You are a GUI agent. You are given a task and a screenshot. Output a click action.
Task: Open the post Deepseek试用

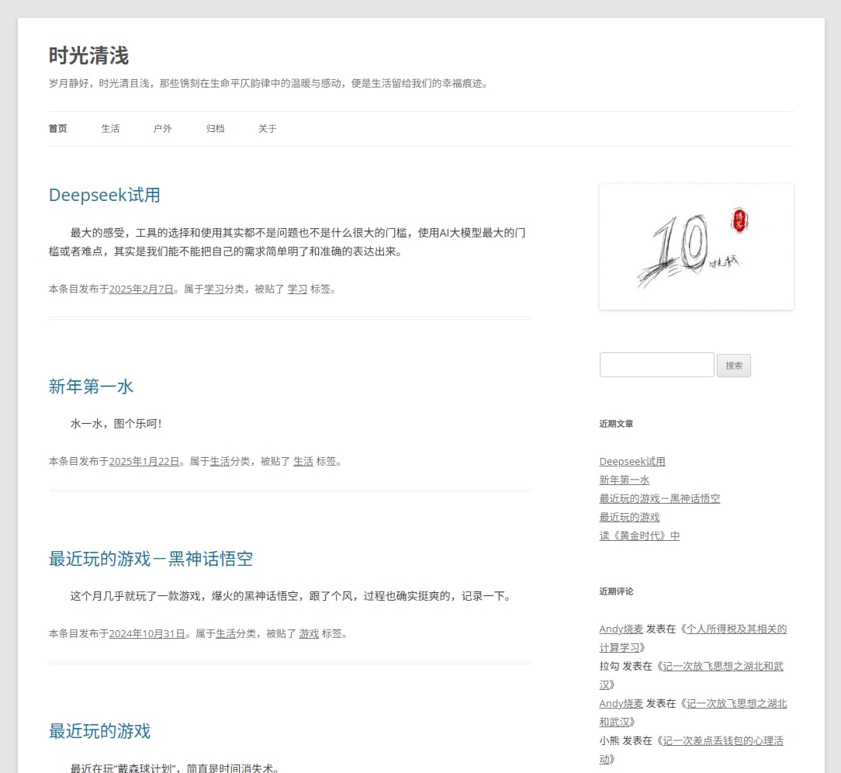pyautogui.click(x=104, y=195)
